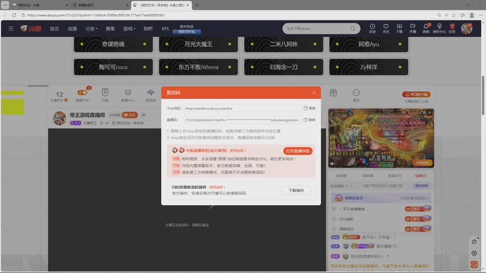Open the user avatar in header
This screenshot has height=273, width=486.
[x=467, y=29]
